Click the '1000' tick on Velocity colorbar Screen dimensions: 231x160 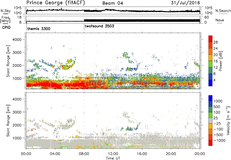click(x=218, y=101)
